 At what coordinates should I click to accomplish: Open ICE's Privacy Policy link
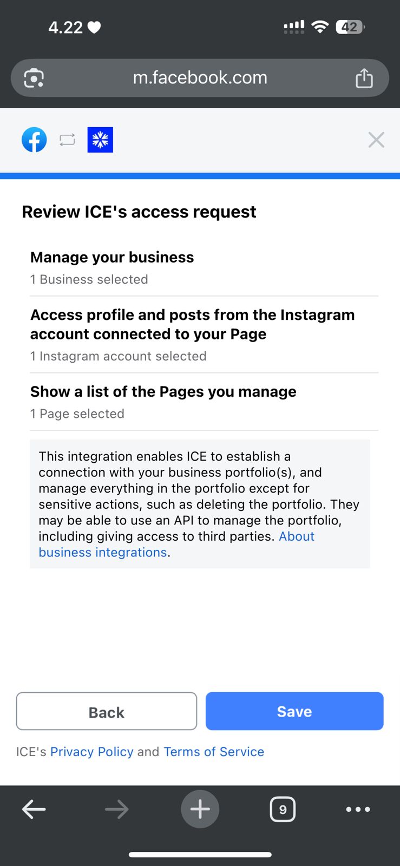coord(91,752)
